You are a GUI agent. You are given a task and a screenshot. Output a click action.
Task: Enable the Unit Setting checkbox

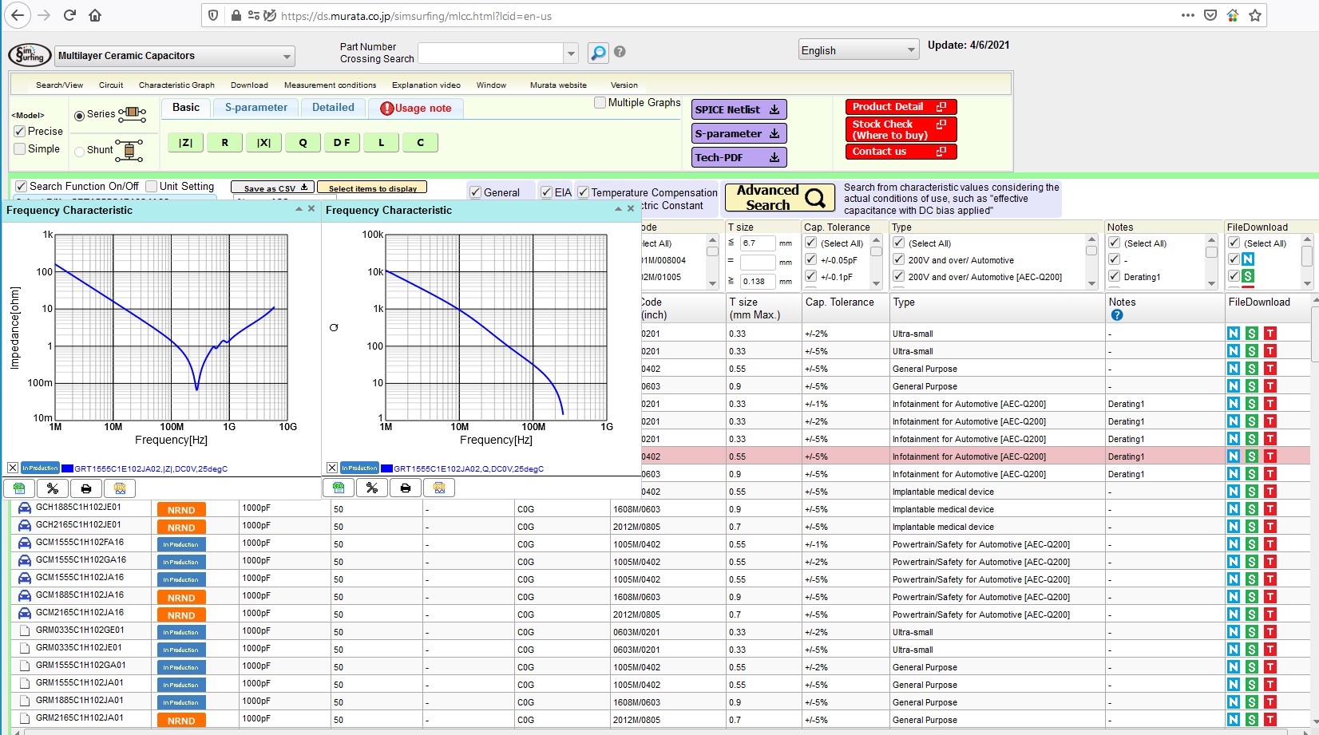151,186
